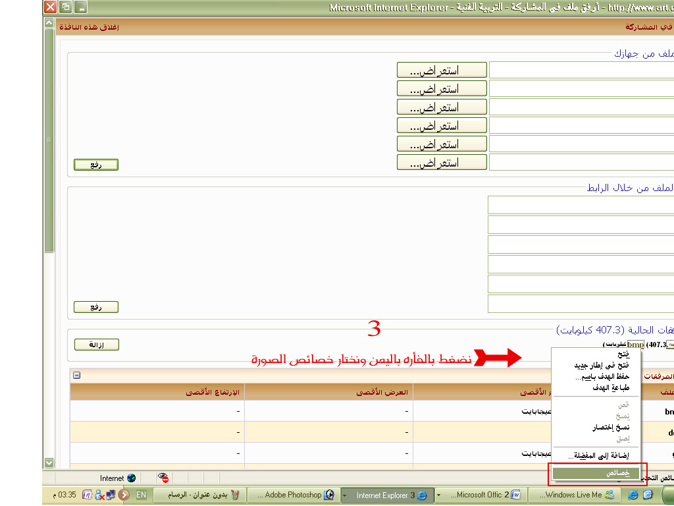Click the EN language indicator
The height and width of the screenshot is (506, 674).
click(x=141, y=495)
